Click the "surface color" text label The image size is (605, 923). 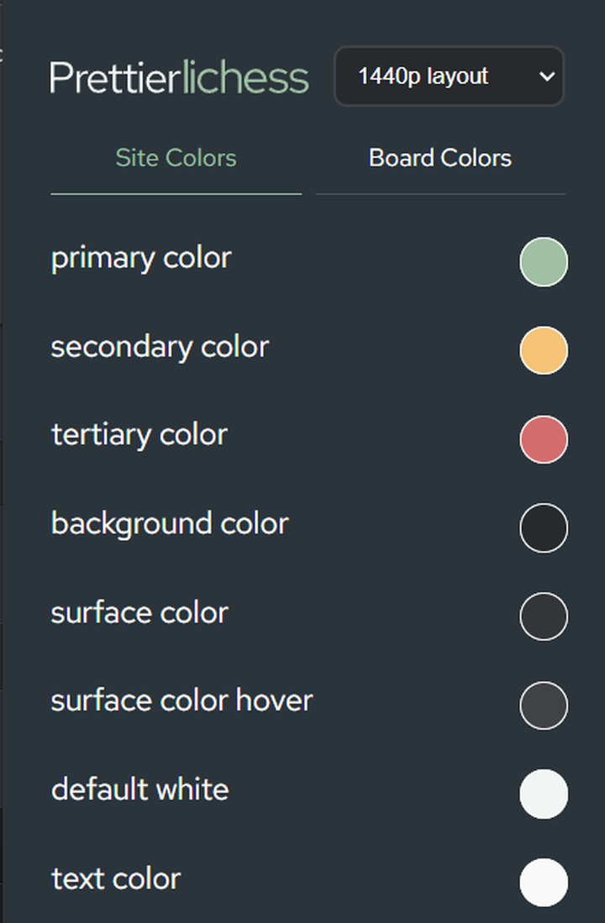[x=139, y=612]
